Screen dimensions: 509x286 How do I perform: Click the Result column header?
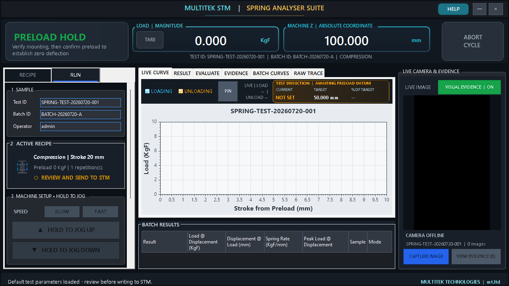coord(164,242)
